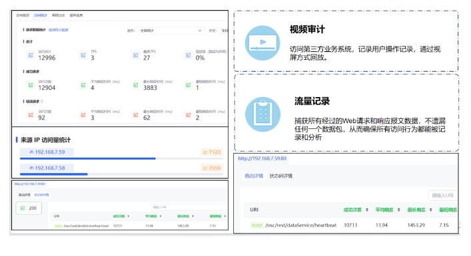Screen dimensions: 471x256
Task: Sort by 成功次数 in the enlarged route table
Action: pos(367,210)
